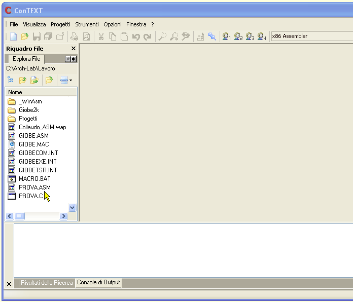Switch to Console di Output tab
The image size is (353, 302).
98,282
